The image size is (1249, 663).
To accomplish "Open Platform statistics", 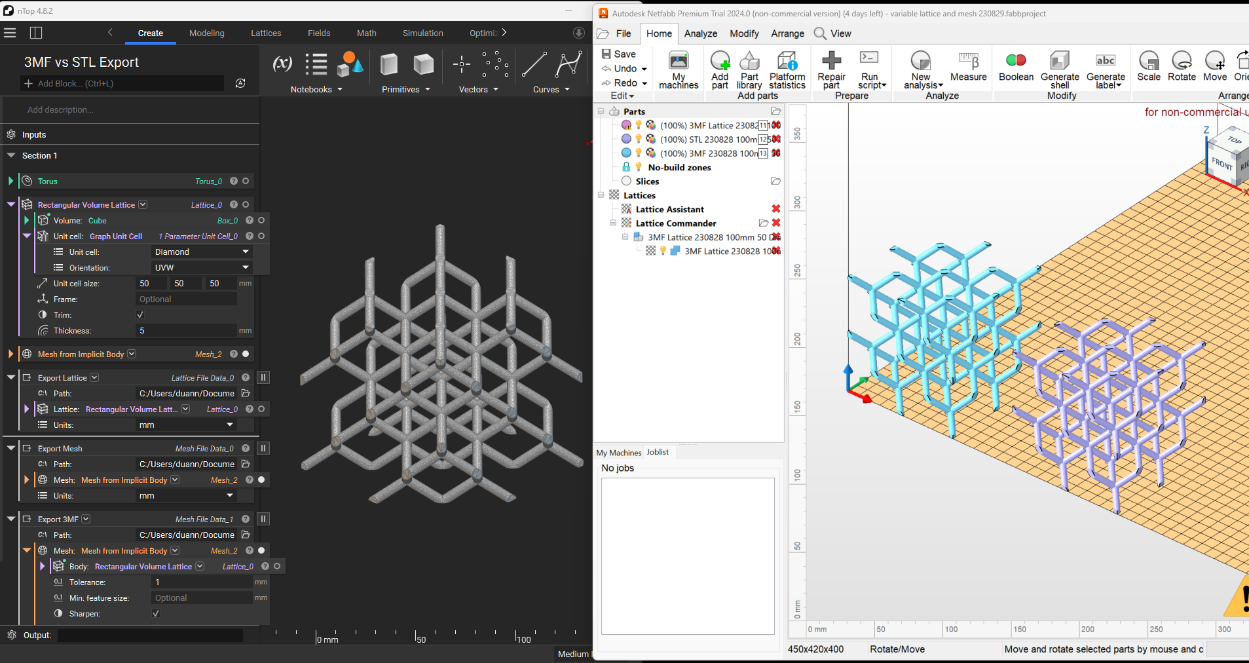I will pos(787,62).
